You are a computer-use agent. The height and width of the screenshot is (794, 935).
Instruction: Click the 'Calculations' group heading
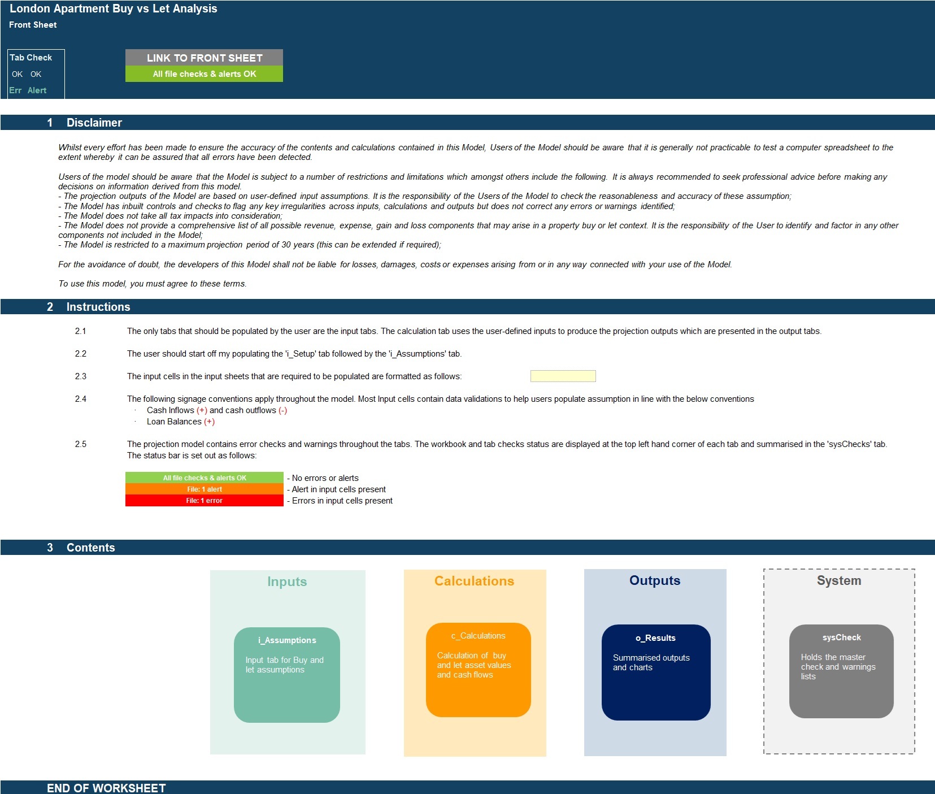(475, 581)
